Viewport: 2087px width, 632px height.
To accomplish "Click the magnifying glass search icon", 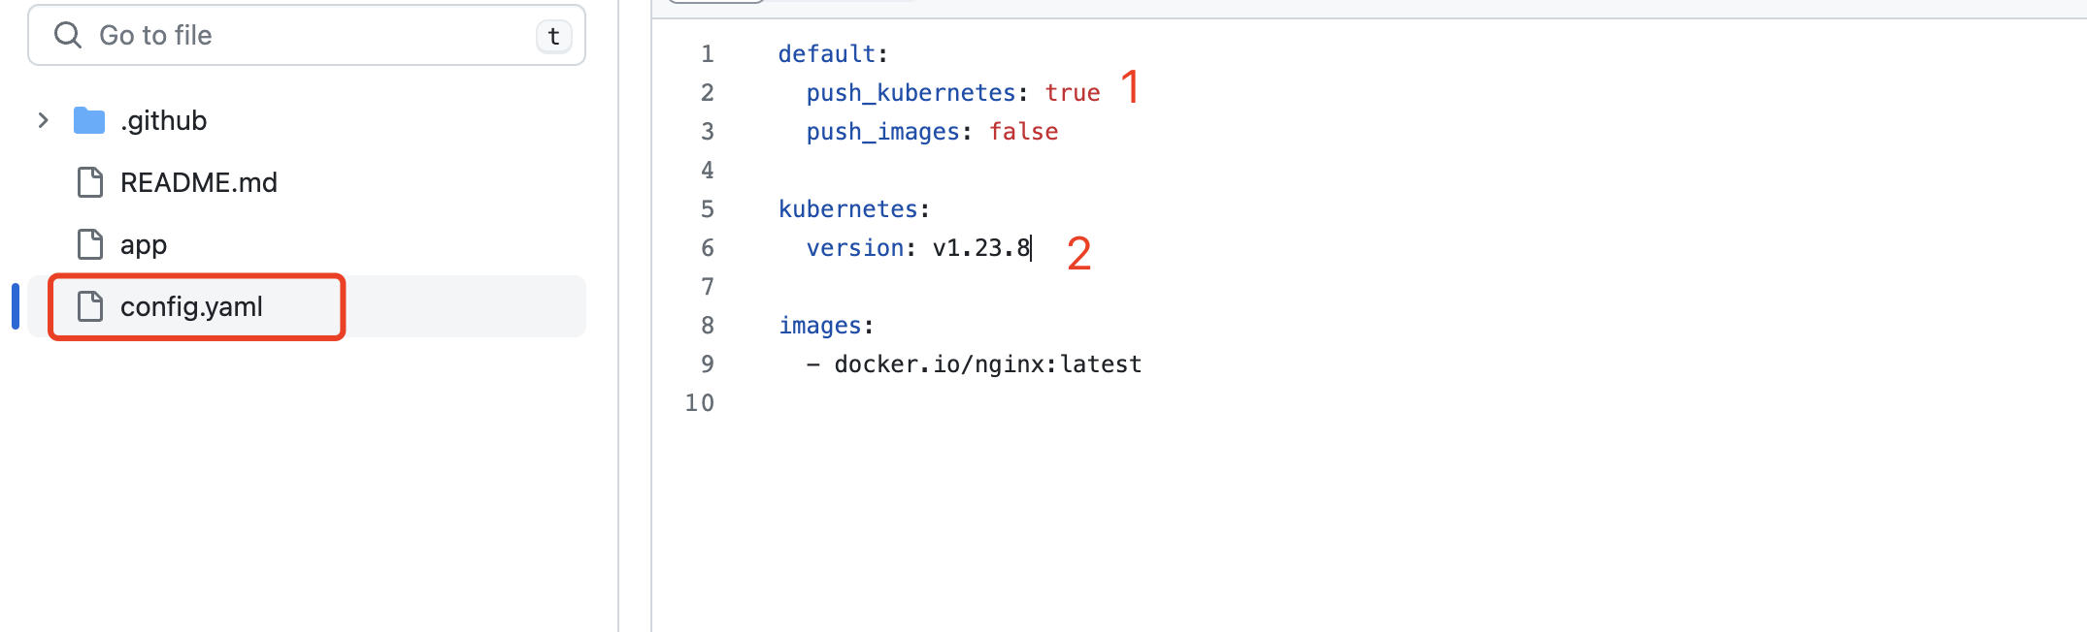I will point(68,35).
